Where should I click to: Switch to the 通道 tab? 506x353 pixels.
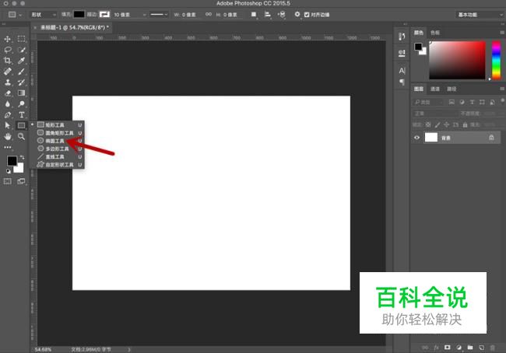tap(435, 89)
